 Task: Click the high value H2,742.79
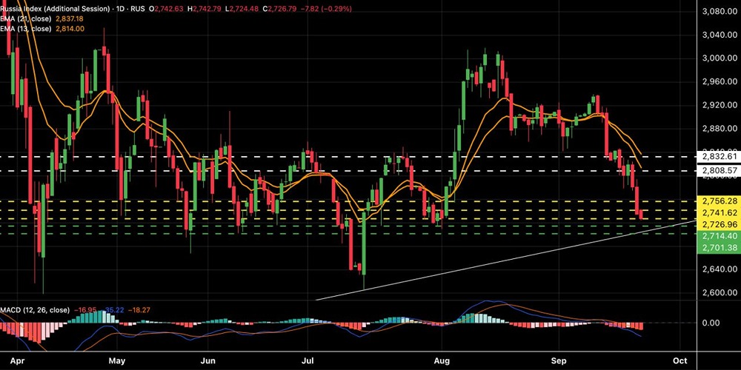pyautogui.click(x=206, y=9)
